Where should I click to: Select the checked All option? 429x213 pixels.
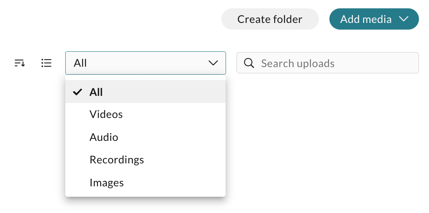click(x=146, y=92)
